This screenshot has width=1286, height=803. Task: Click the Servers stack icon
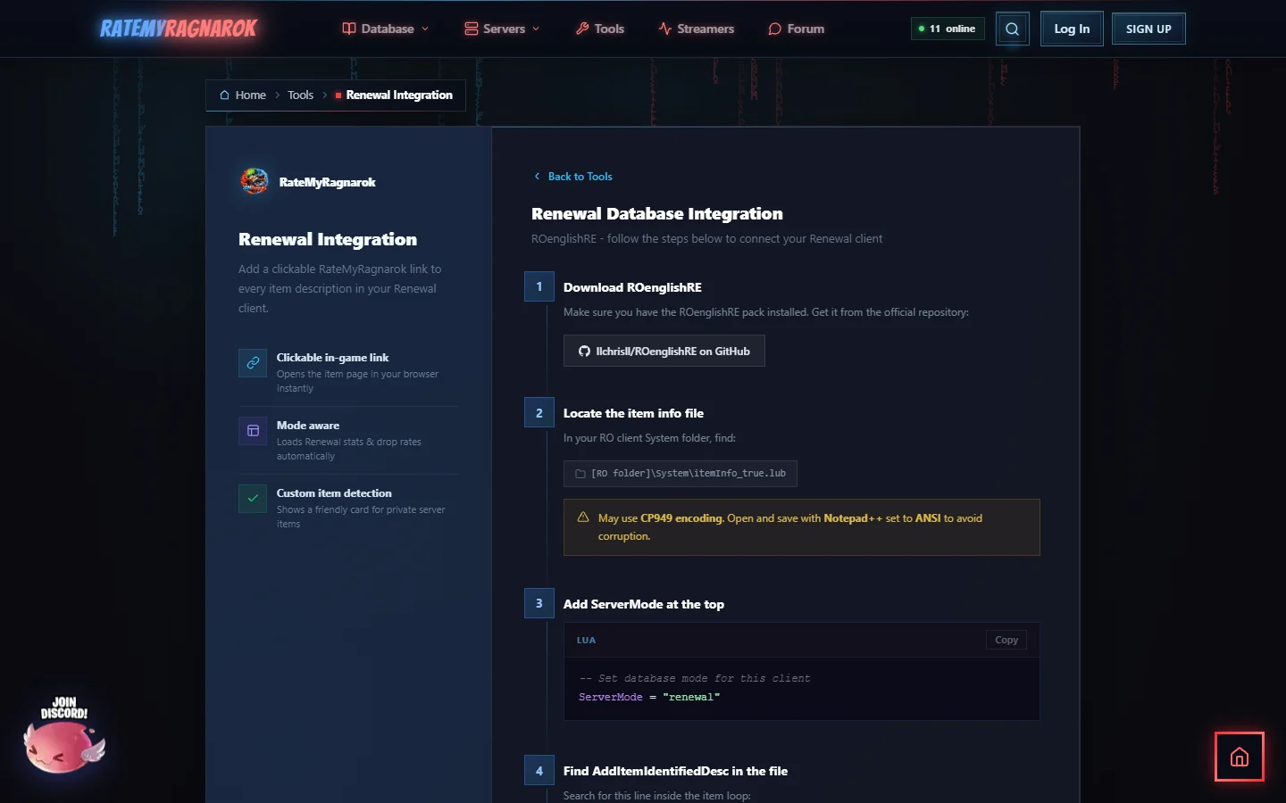(x=472, y=29)
